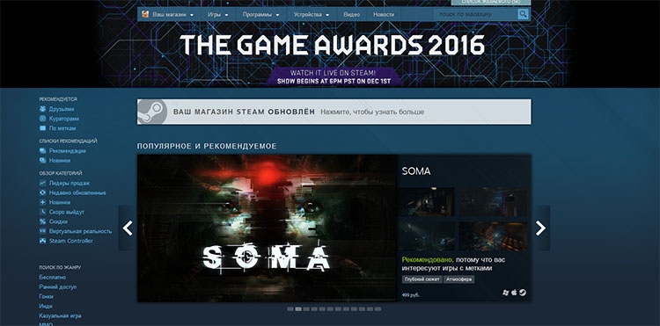The image size is (660, 326).
Task: Open Друзьями recommendations link
Action: click(x=62, y=109)
